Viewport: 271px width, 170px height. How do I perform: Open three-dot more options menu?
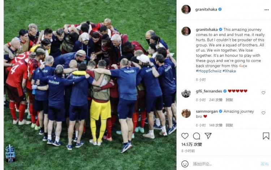267,10
